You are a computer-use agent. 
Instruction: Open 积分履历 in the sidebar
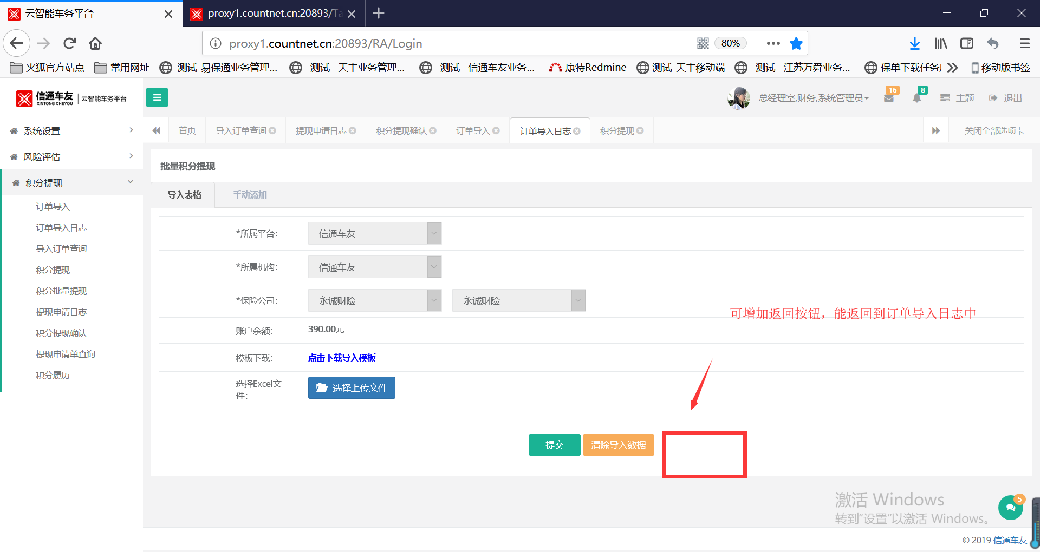(x=53, y=375)
